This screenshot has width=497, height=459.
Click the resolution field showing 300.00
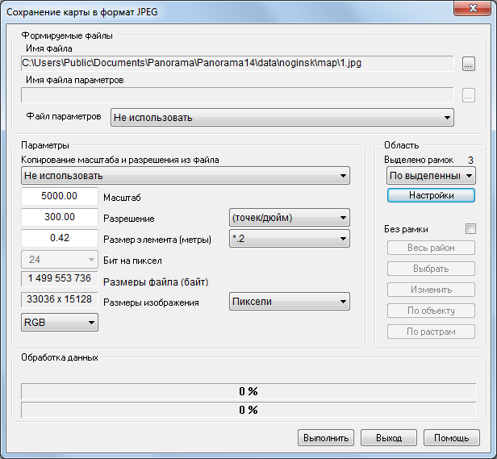coord(60,217)
